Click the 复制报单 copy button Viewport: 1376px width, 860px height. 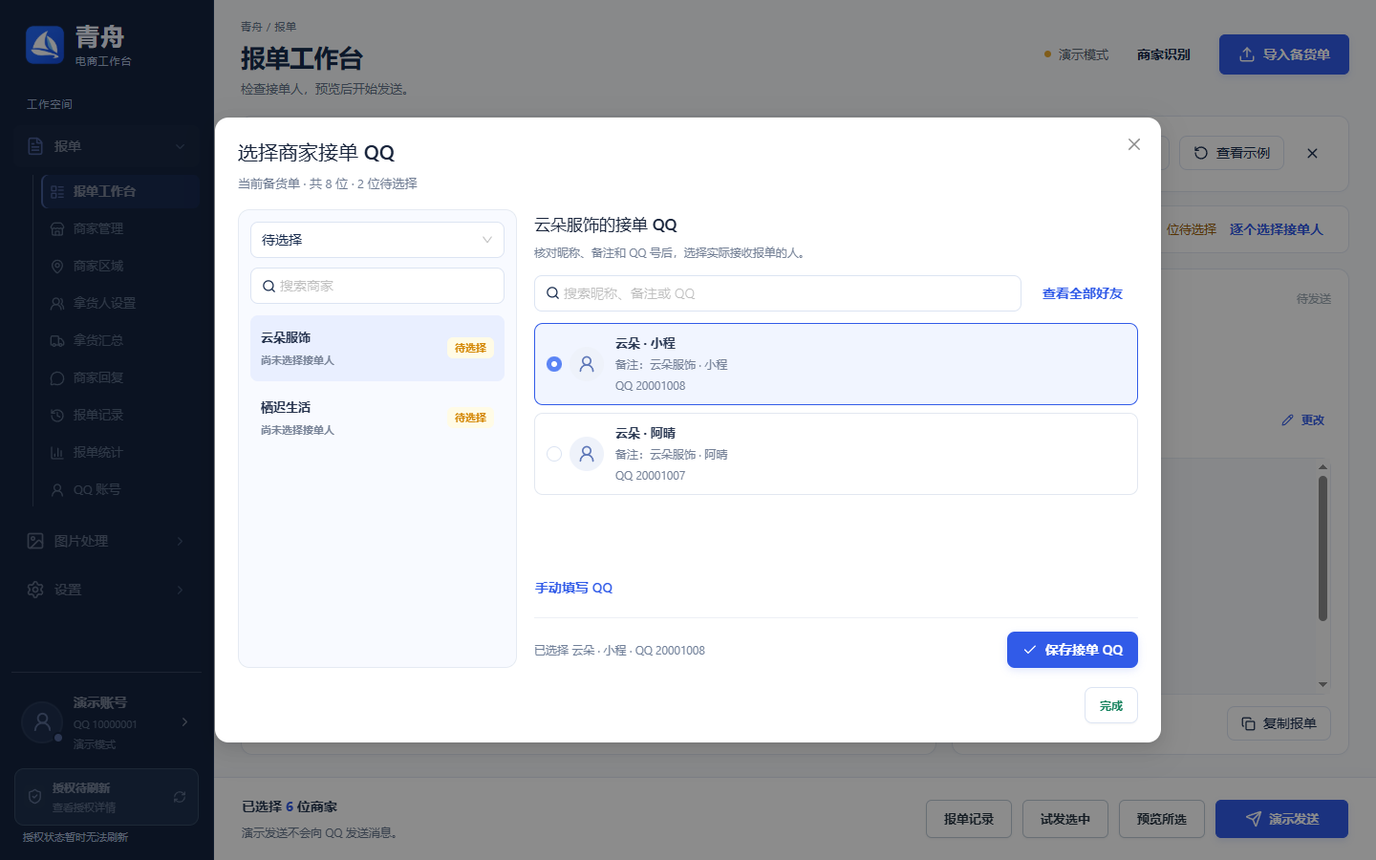[x=1279, y=723]
